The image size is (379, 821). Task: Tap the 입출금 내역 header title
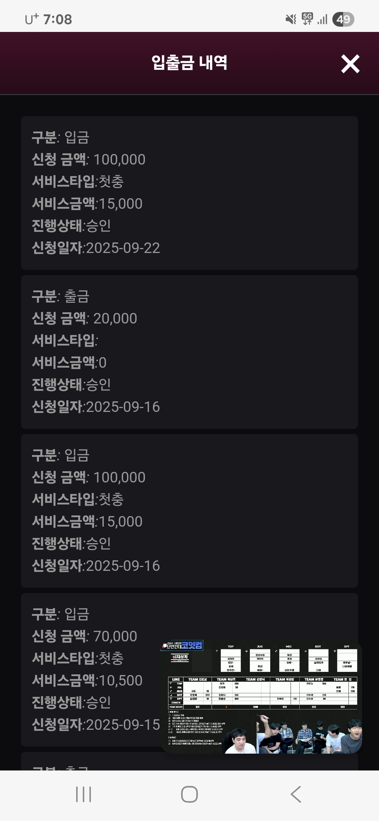point(189,63)
